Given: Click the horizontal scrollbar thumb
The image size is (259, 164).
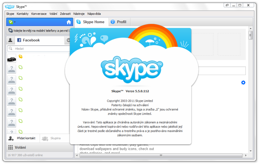Looking at the screenshot, I should pos(161,155).
